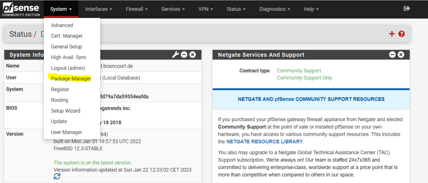Click the BIOS row label
This screenshot has width=428, height=183.
point(11,108)
